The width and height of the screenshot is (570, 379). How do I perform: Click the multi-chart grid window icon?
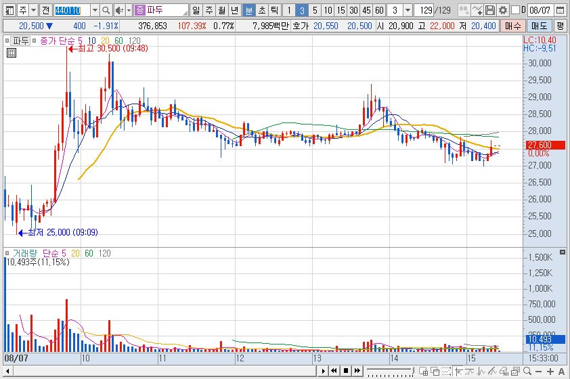424,371
